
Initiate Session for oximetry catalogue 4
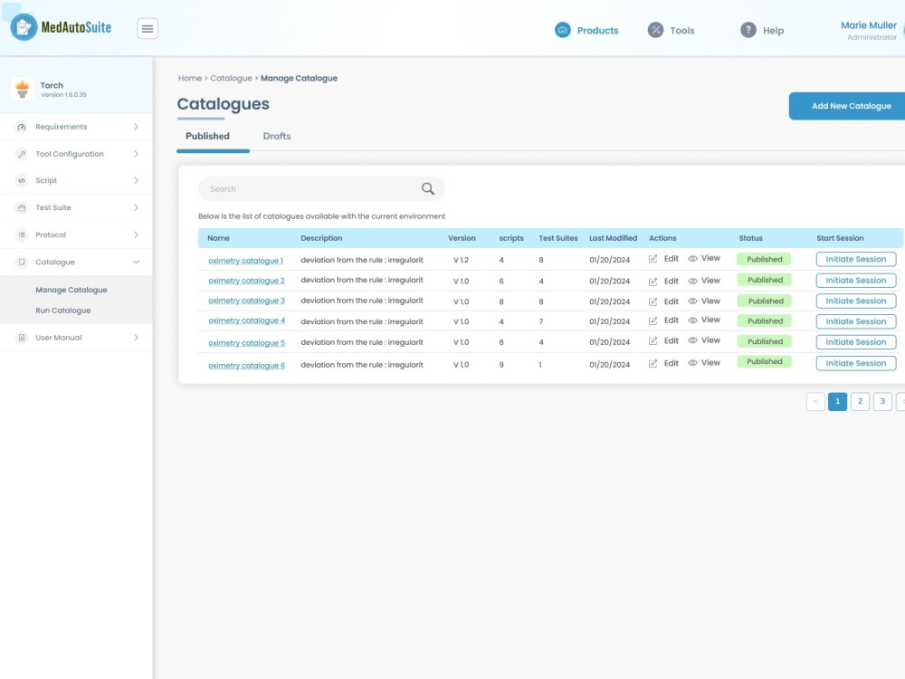click(856, 321)
